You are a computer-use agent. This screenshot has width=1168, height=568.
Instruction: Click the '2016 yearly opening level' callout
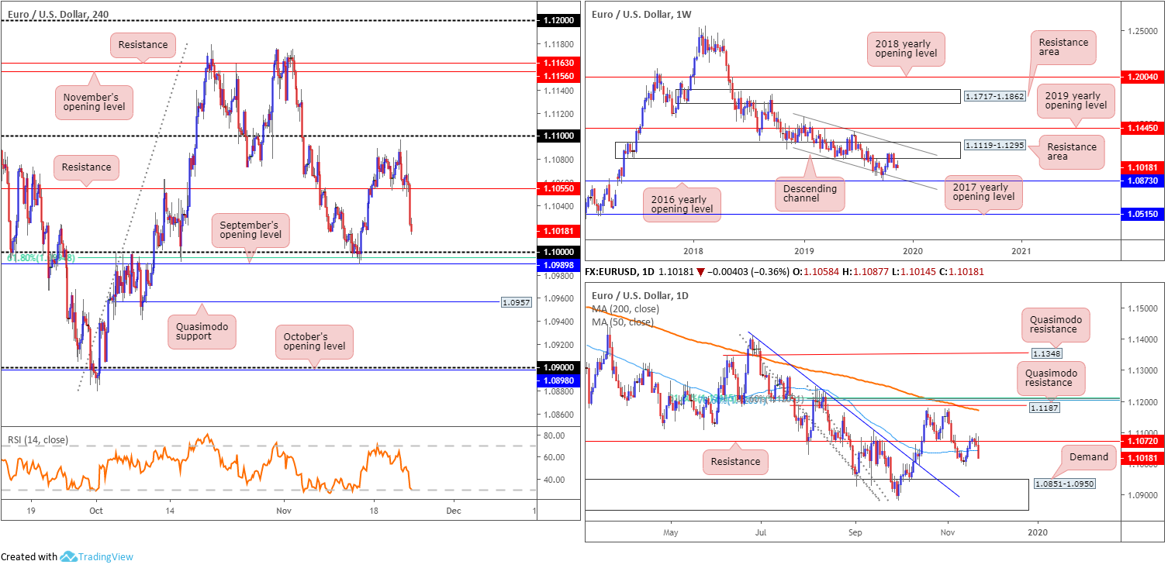coord(682,205)
